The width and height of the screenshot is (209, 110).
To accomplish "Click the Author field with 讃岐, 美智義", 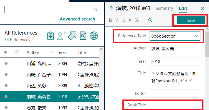I will pyautogui.click(x=175, y=49).
